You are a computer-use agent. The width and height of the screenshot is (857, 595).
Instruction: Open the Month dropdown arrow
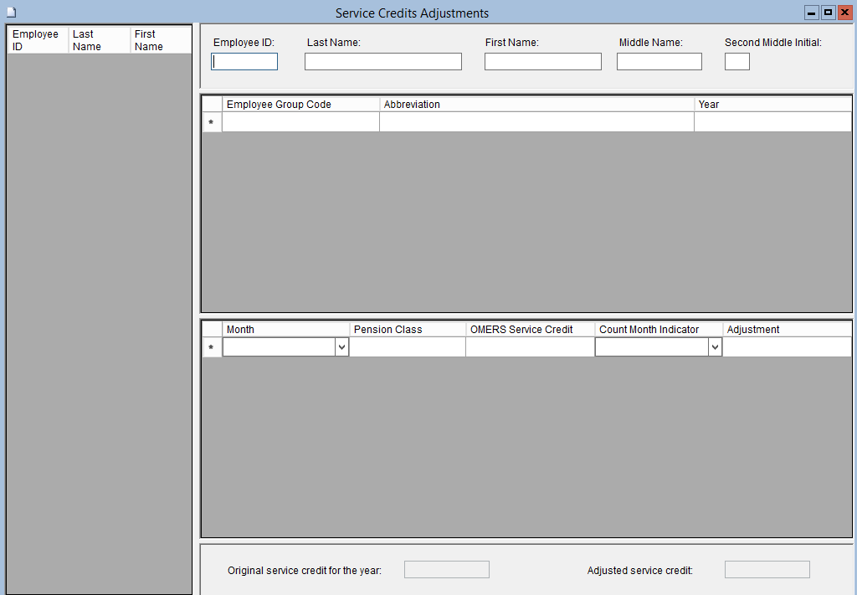pyautogui.click(x=341, y=347)
